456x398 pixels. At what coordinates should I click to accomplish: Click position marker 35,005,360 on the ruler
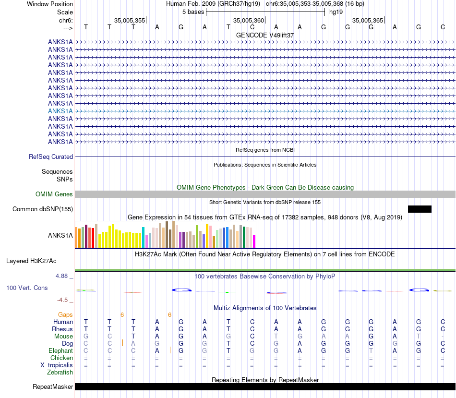pyautogui.click(x=249, y=20)
